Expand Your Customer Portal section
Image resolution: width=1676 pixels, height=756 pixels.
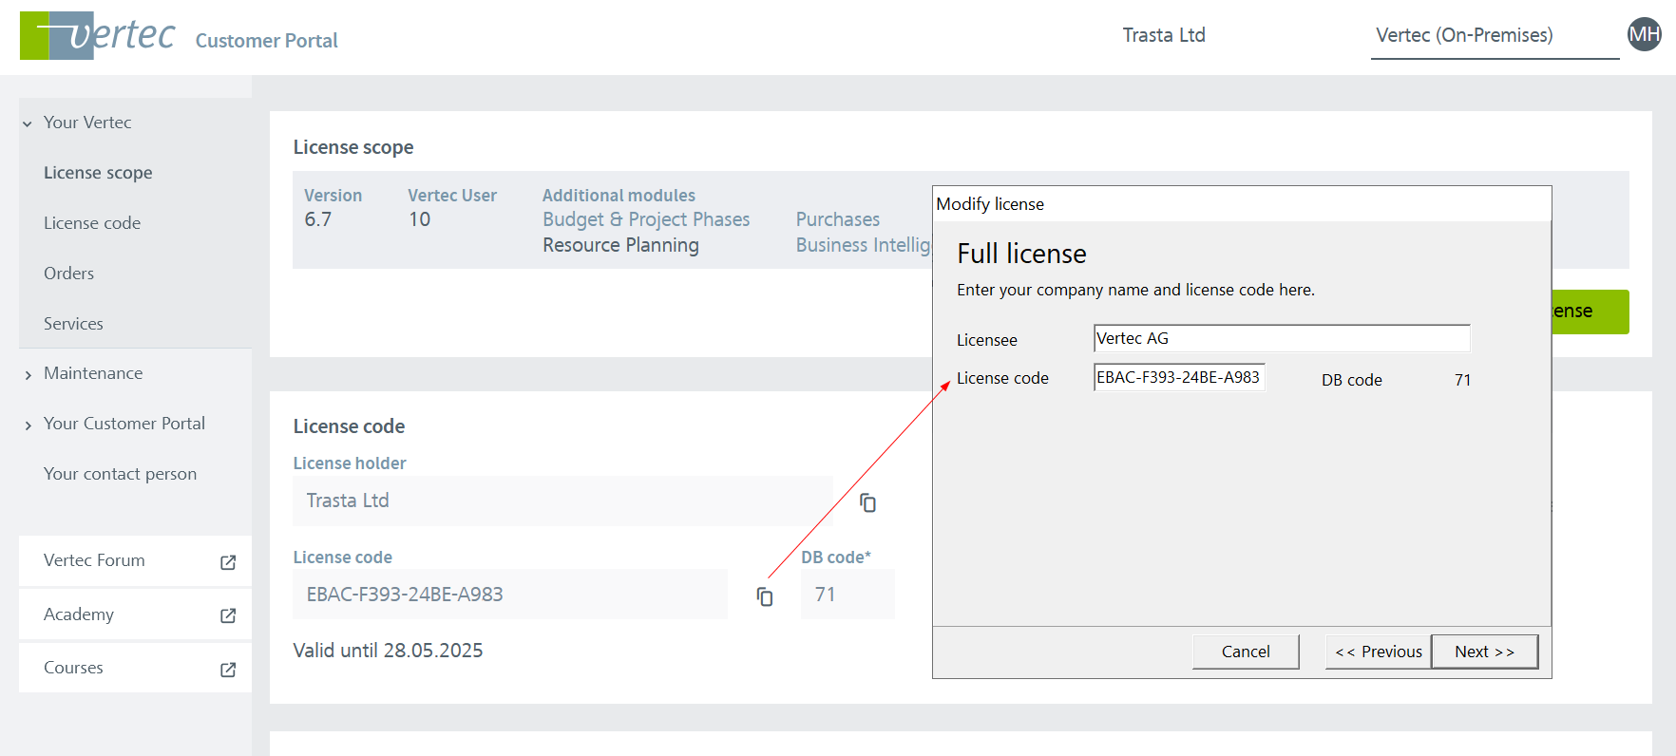28,425
